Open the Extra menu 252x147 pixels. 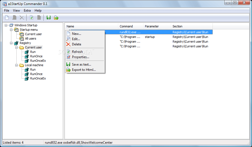click(27, 11)
